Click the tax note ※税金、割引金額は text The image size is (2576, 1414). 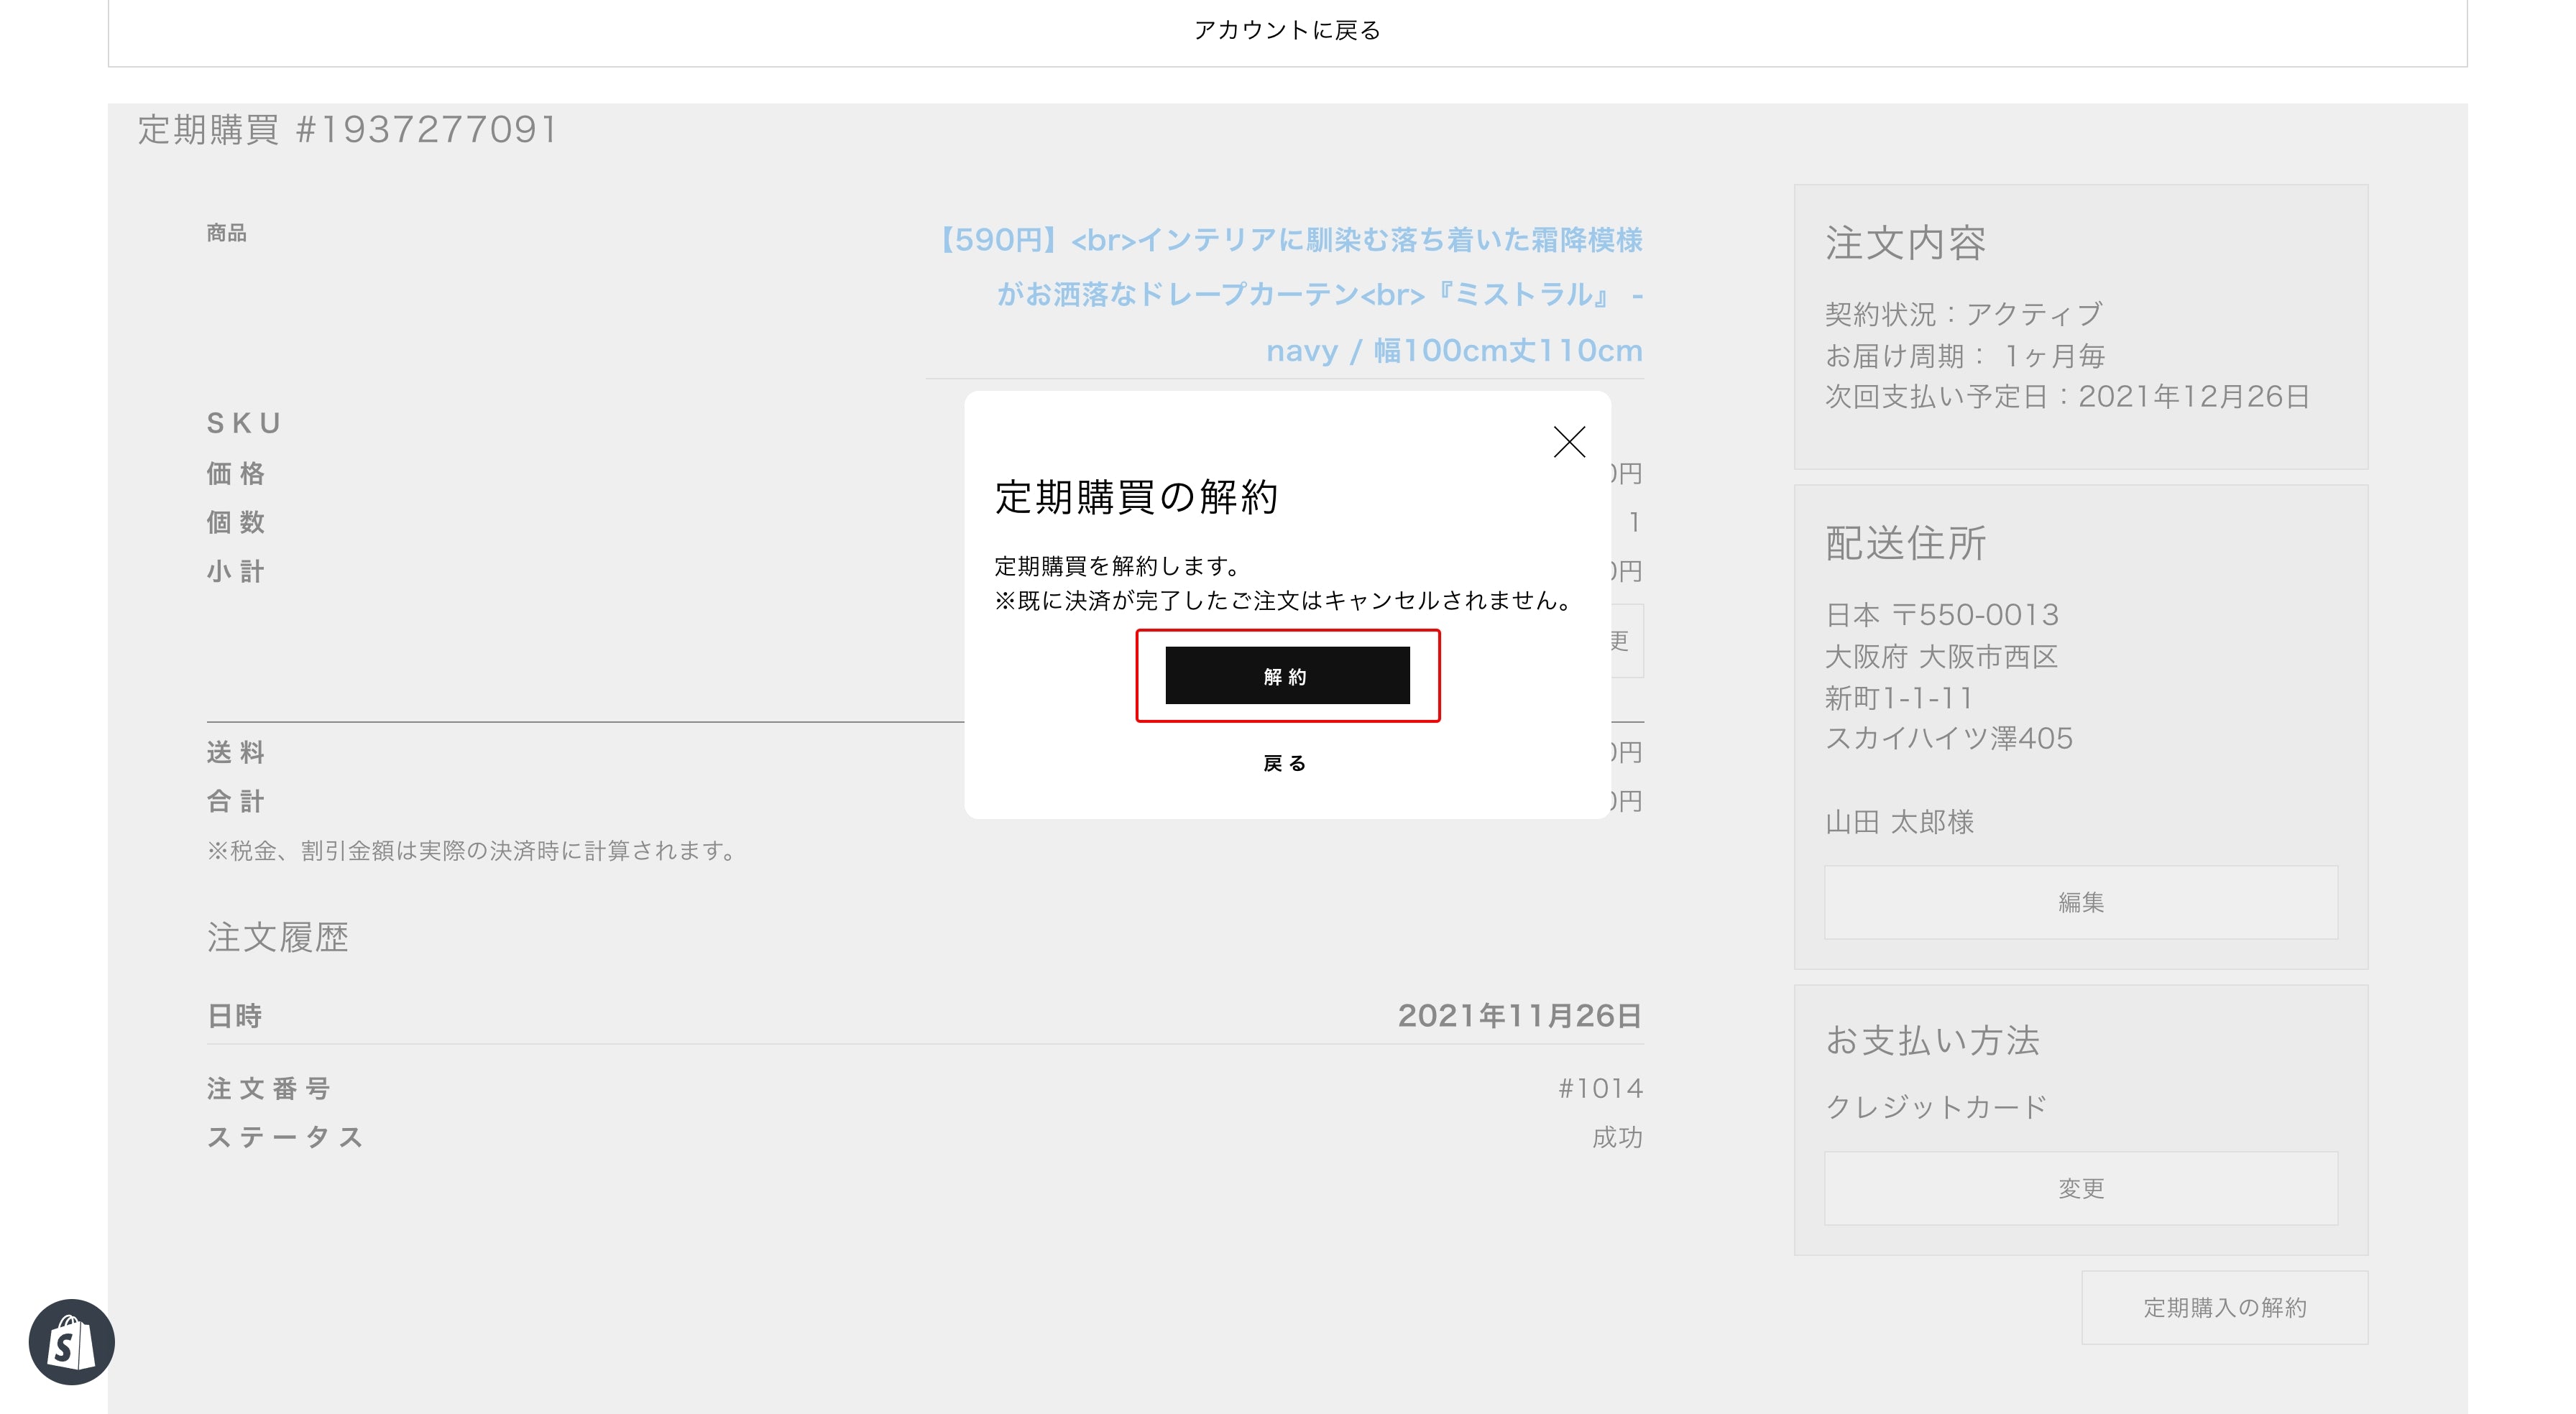(473, 851)
